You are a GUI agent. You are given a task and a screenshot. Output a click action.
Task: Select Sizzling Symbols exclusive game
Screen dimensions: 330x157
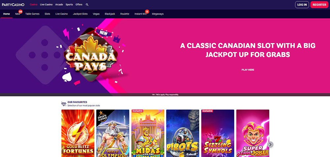tap(218, 133)
